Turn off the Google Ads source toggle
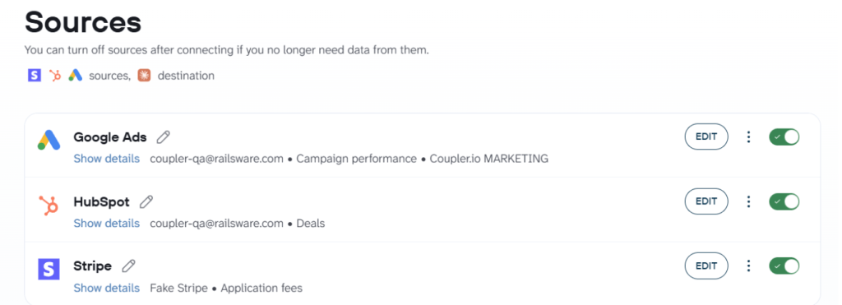 784,137
